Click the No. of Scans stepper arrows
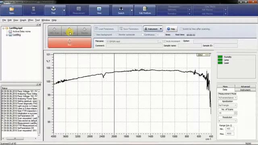Viewport: 258px width, 145px height. (x=235, y=113)
